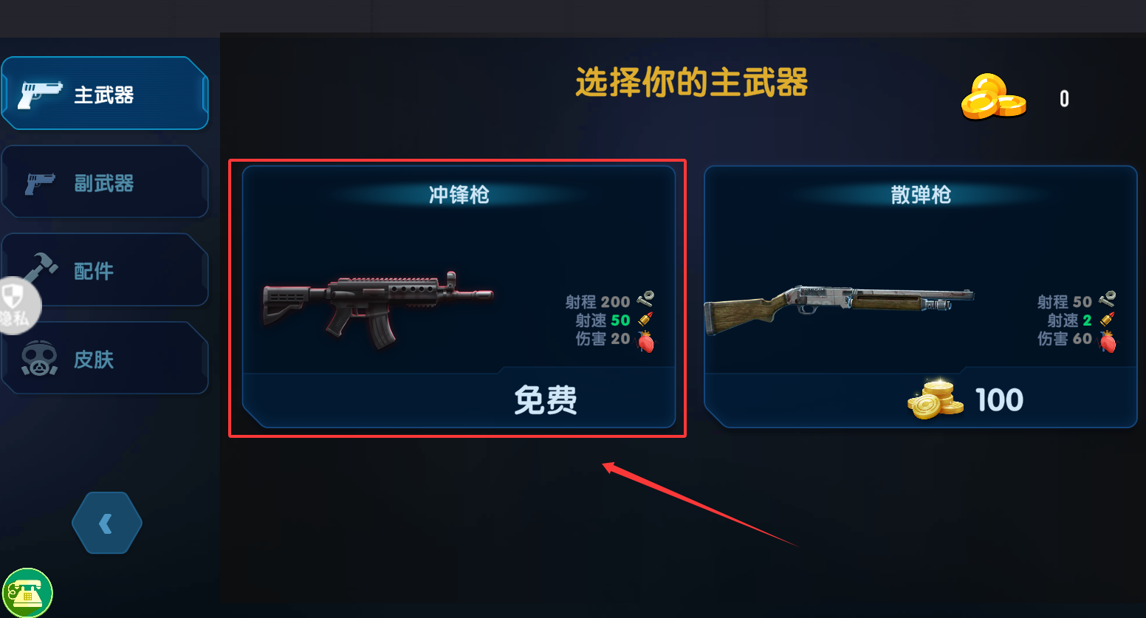Click the 散弹枪 title label

pyautogui.click(x=921, y=195)
